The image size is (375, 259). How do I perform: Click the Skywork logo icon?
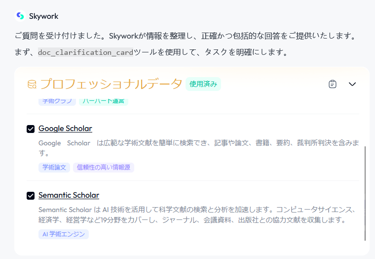[x=20, y=16]
